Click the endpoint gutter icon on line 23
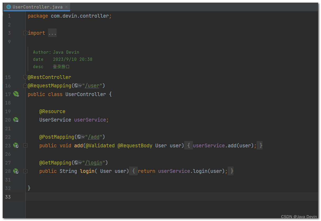Screen dimensions: 321x221 click(x=16, y=145)
